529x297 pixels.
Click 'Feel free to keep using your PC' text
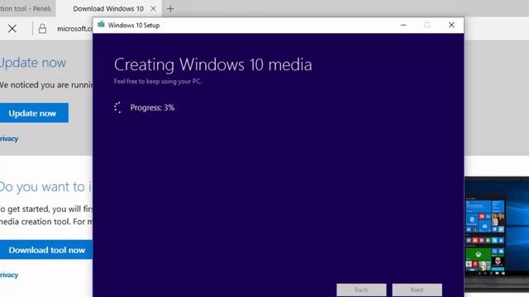coord(158,81)
